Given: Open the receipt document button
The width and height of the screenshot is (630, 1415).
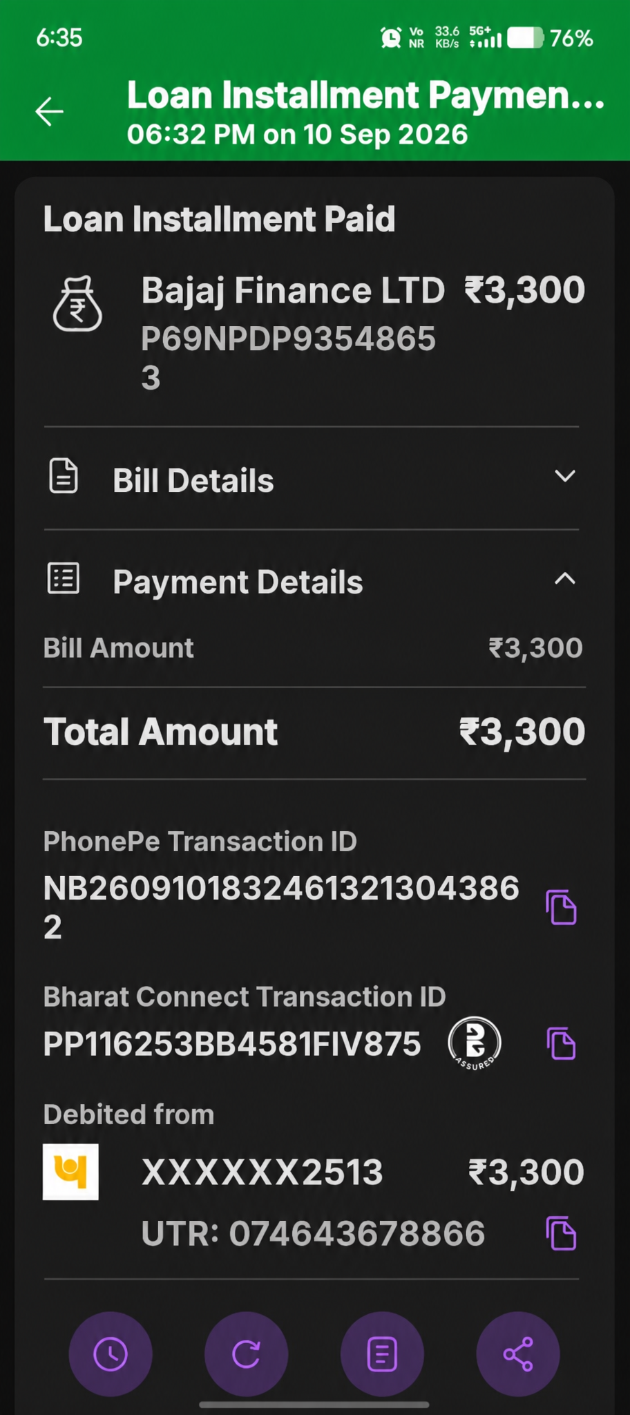Looking at the screenshot, I should point(382,1354).
